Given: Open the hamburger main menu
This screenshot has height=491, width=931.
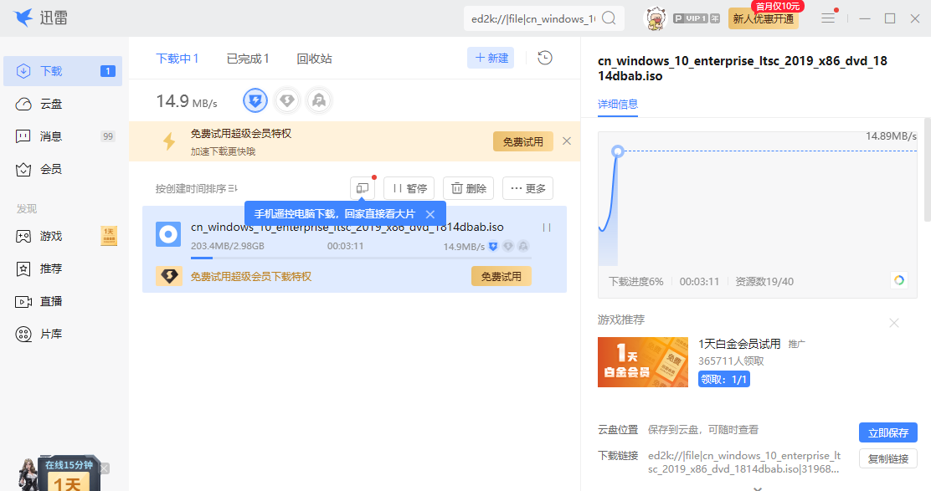Looking at the screenshot, I should 828,18.
